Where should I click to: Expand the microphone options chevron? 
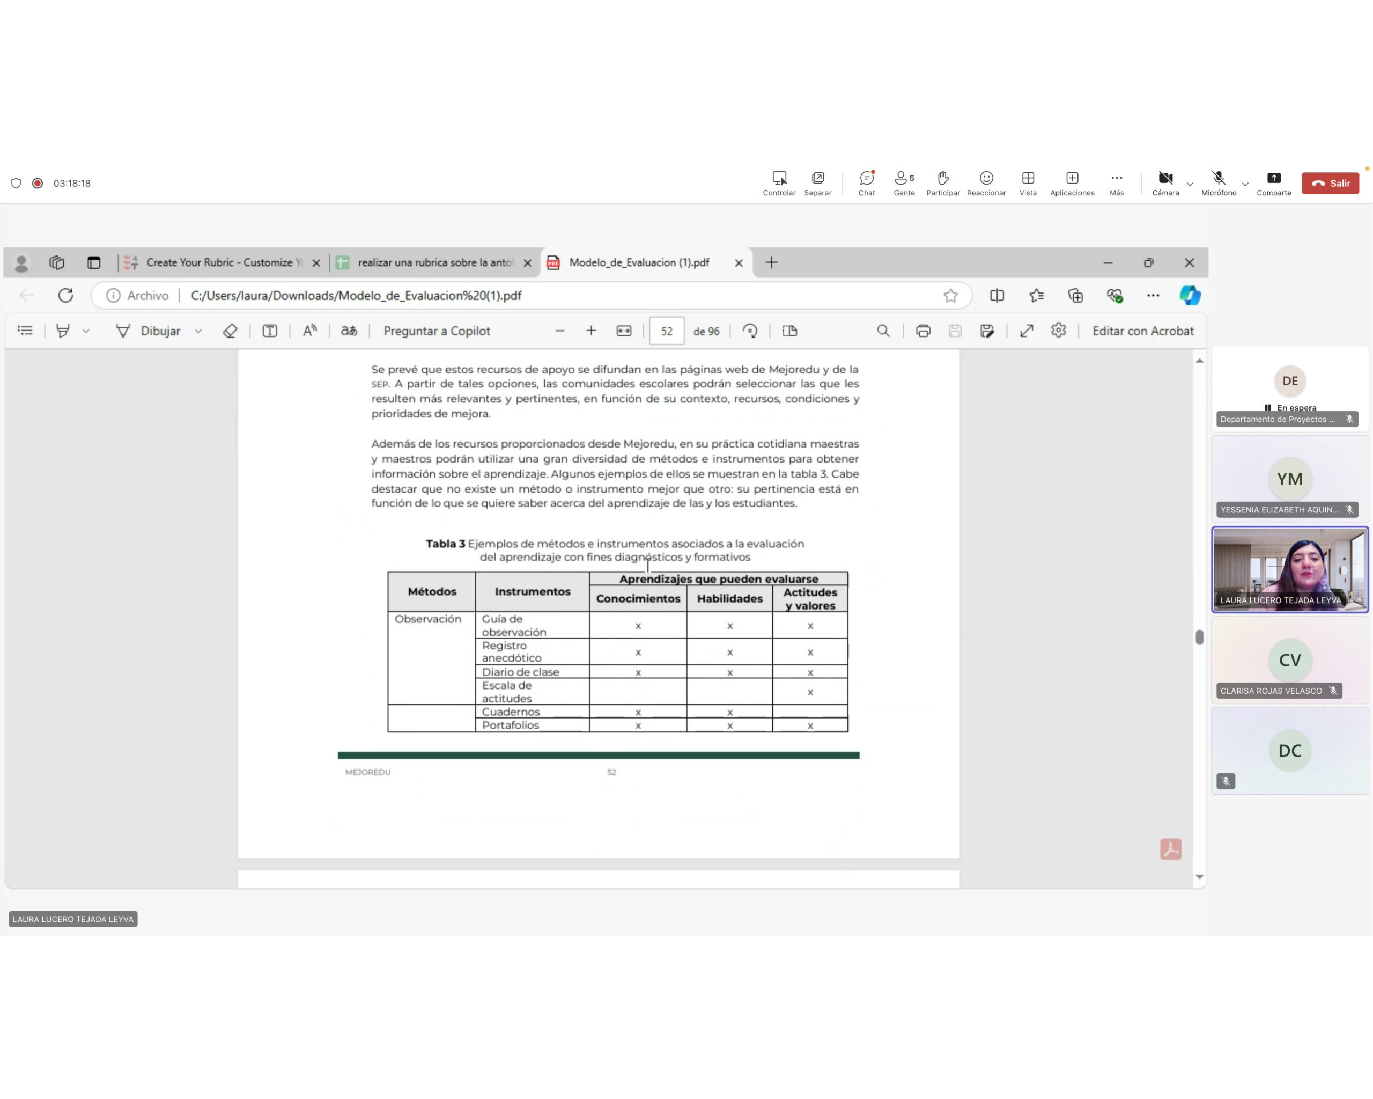(x=1245, y=184)
